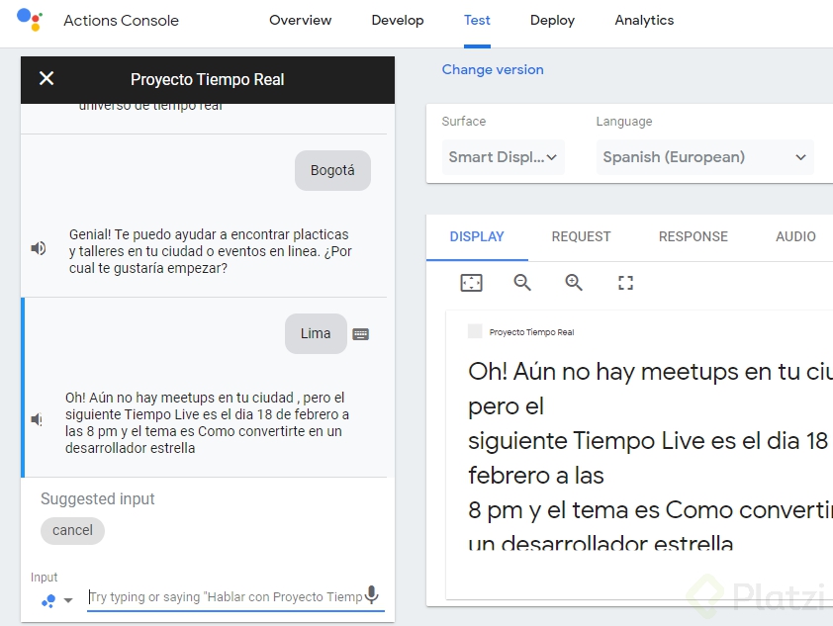833x626 pixels.
Task: Click the Suggested input heading
Action: [x=97, y=498]
